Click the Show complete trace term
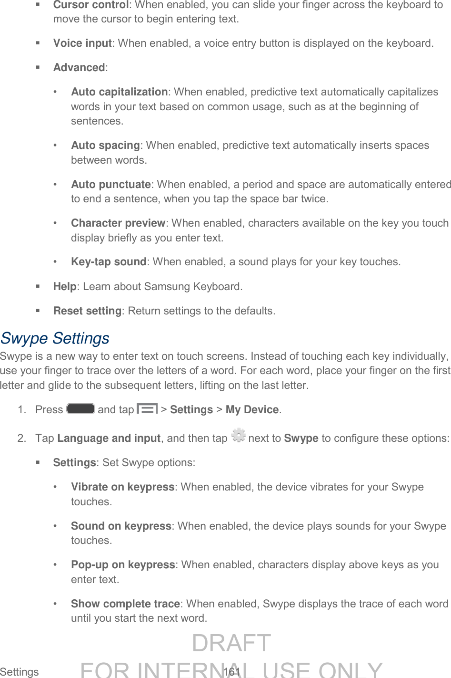Image resolution: width=451 pixels, height=678 pixels. (x=125, y=604)
